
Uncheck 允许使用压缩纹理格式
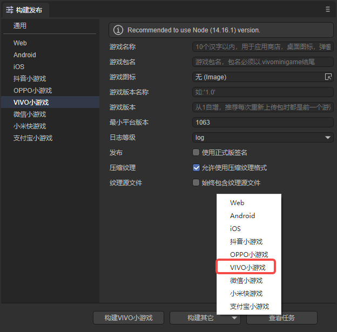tap(196, 167)
